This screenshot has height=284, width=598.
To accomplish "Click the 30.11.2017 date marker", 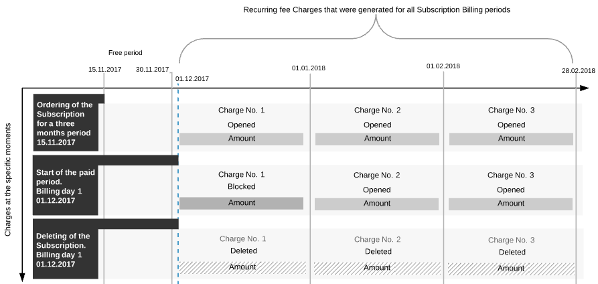I will [x=152, y=70].
